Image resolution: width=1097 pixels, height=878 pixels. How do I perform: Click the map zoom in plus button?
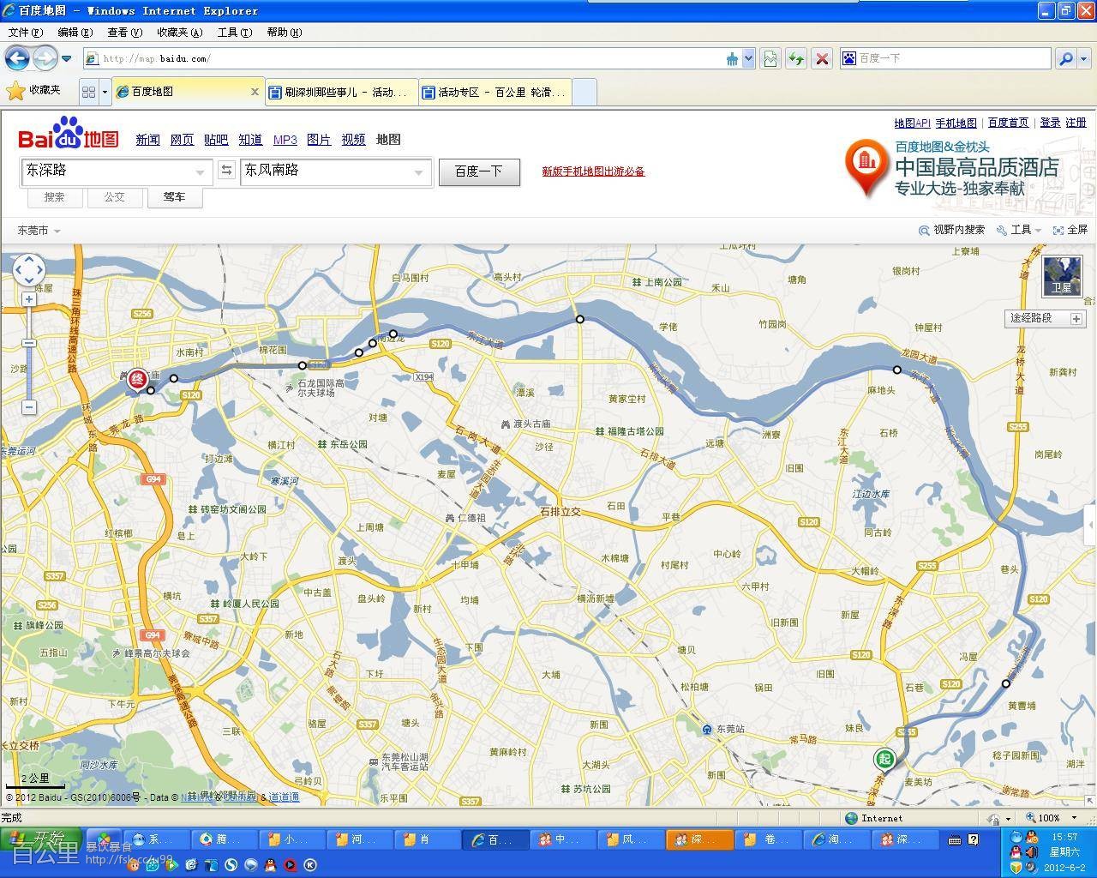point(29,299)
